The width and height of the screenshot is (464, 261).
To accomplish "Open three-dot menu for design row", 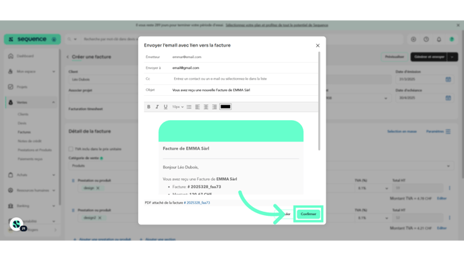I will point(449,188).
